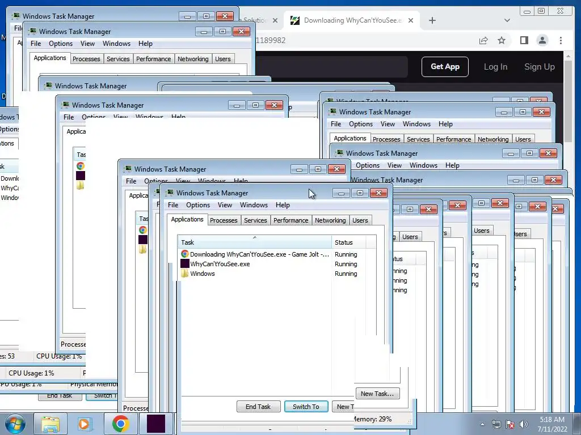This screenshot has height=435, width=581.
Task: Open File Explorer from taskbar
Action: [50, 424]
